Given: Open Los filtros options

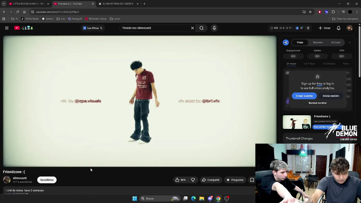Looking at the screenshot, I should point(93,28).
